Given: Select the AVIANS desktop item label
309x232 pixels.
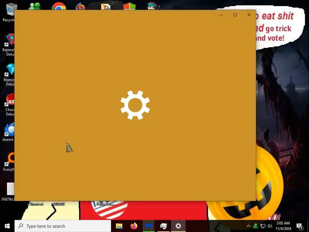Looking at the screenshot, I should [59, 204].
